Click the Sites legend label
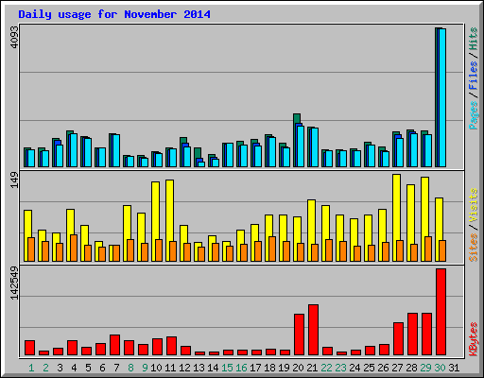This screenshot has height=378, width=484. tap(474, 248)
